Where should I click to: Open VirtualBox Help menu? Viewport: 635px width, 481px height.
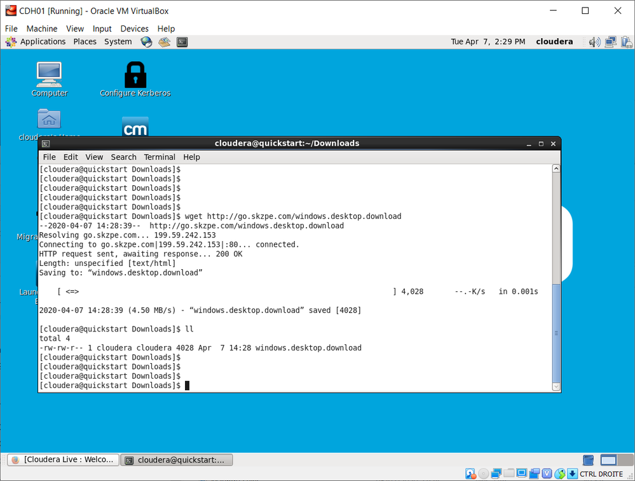coord(166,29)
